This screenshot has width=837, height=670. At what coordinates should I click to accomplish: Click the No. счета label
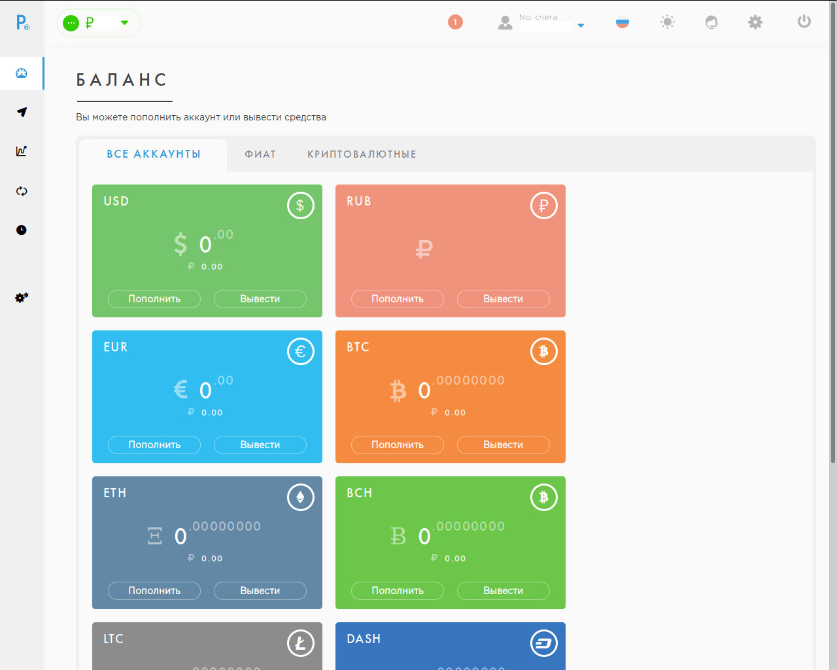pyautogui.click(x=538, y=18)
